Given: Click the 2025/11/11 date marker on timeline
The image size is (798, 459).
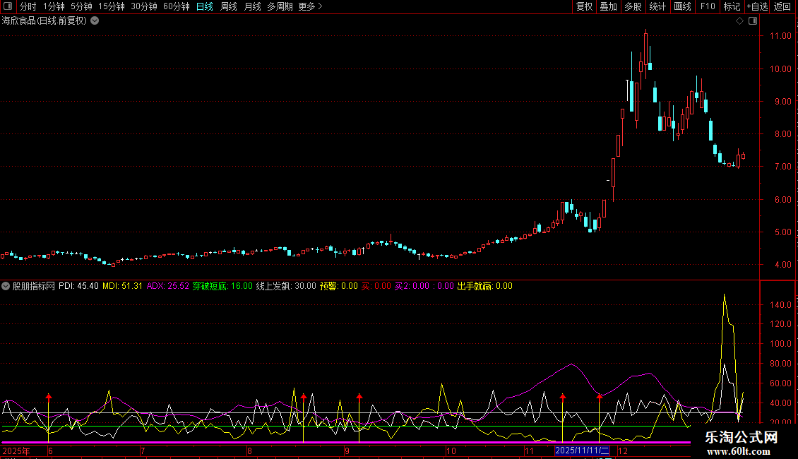Looking at the screenshot, I should [582, 451].
